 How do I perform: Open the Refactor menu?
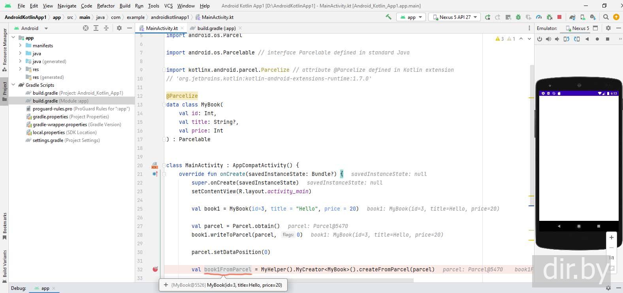coord(105,6)
